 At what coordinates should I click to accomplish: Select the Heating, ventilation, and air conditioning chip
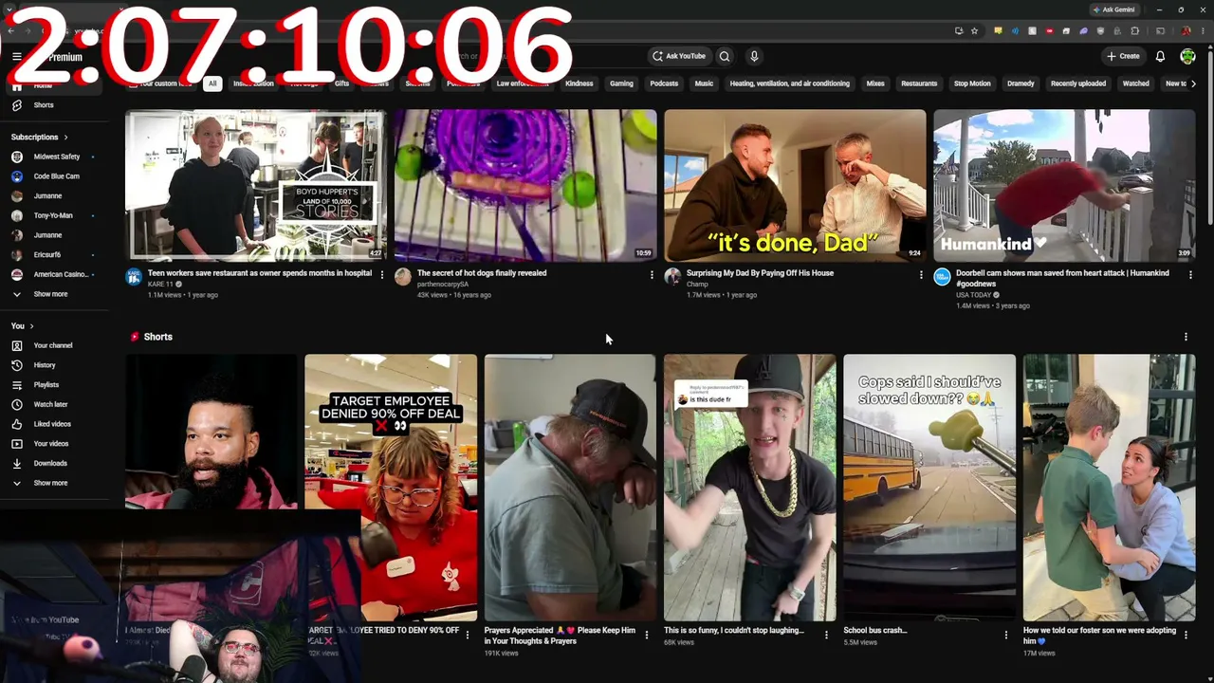(790, 83)
